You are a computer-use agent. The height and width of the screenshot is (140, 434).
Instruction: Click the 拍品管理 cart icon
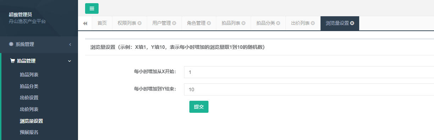[x=13, y=61]
